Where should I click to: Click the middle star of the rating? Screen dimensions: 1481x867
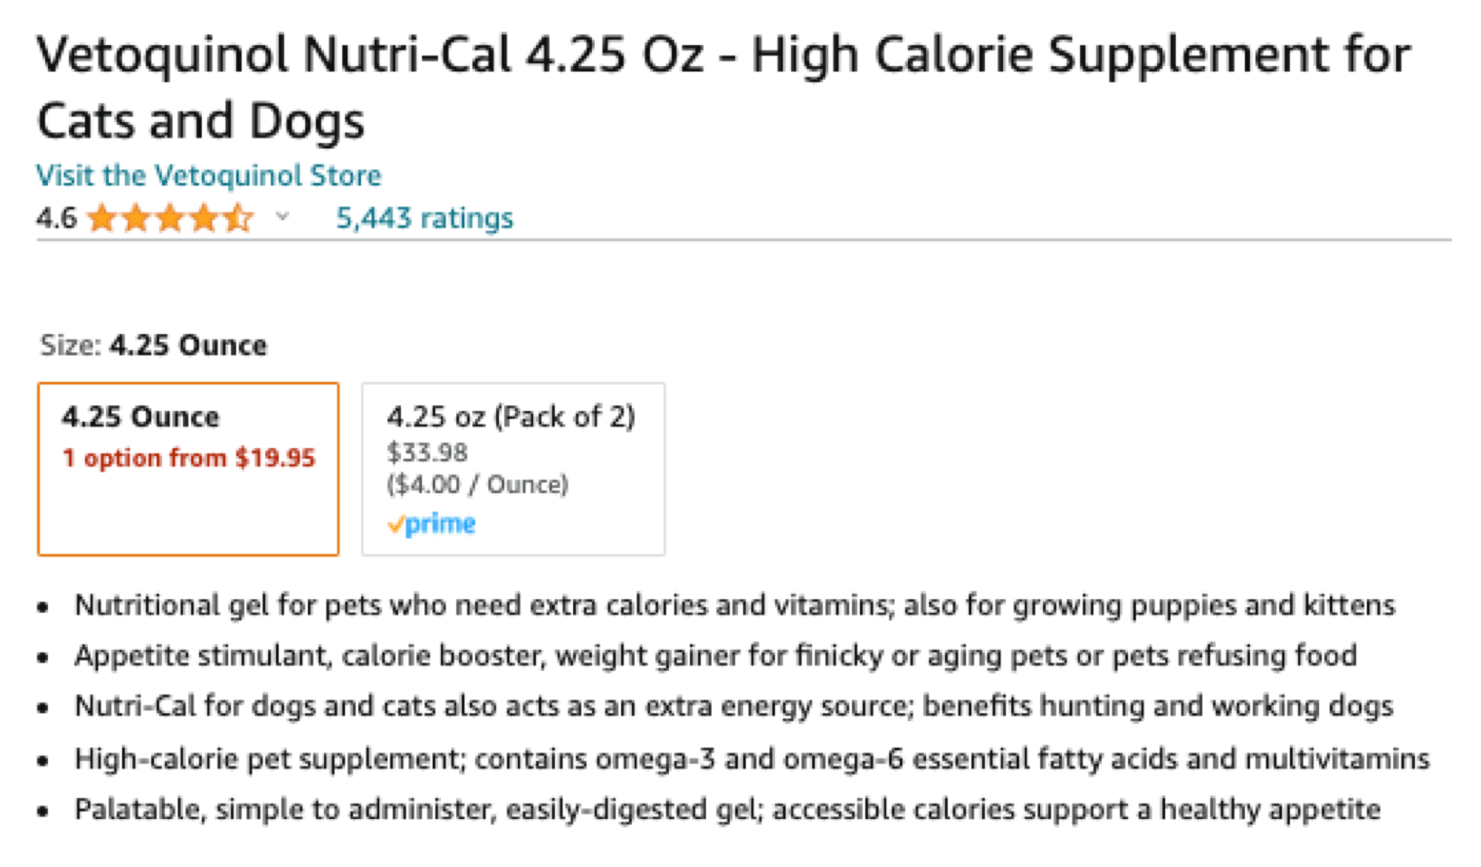pos(170,218)
